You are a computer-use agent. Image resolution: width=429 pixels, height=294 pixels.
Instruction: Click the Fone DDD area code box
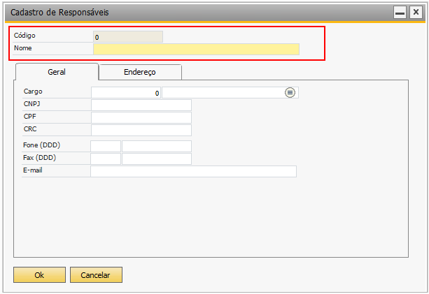point(106,147)
